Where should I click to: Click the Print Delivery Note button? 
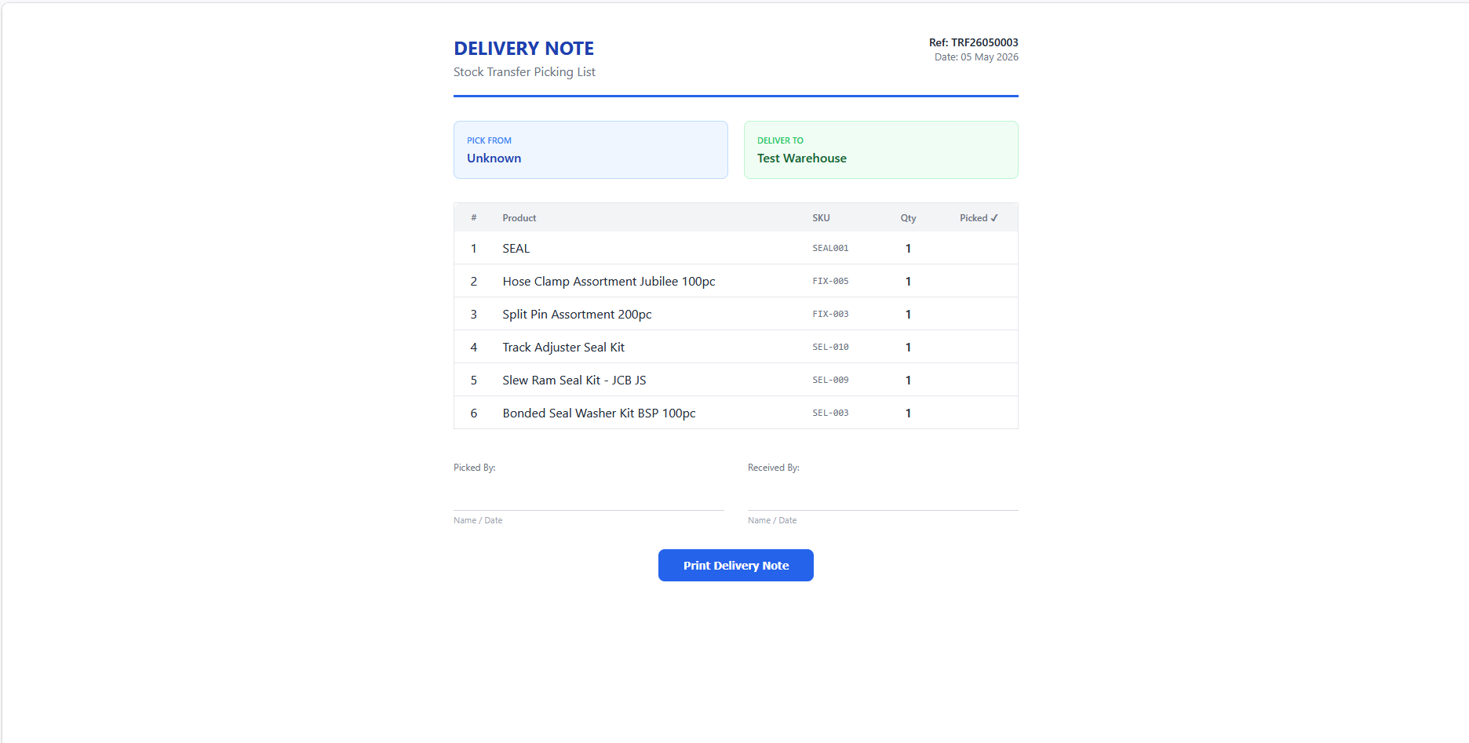click(x=735, y=565)
